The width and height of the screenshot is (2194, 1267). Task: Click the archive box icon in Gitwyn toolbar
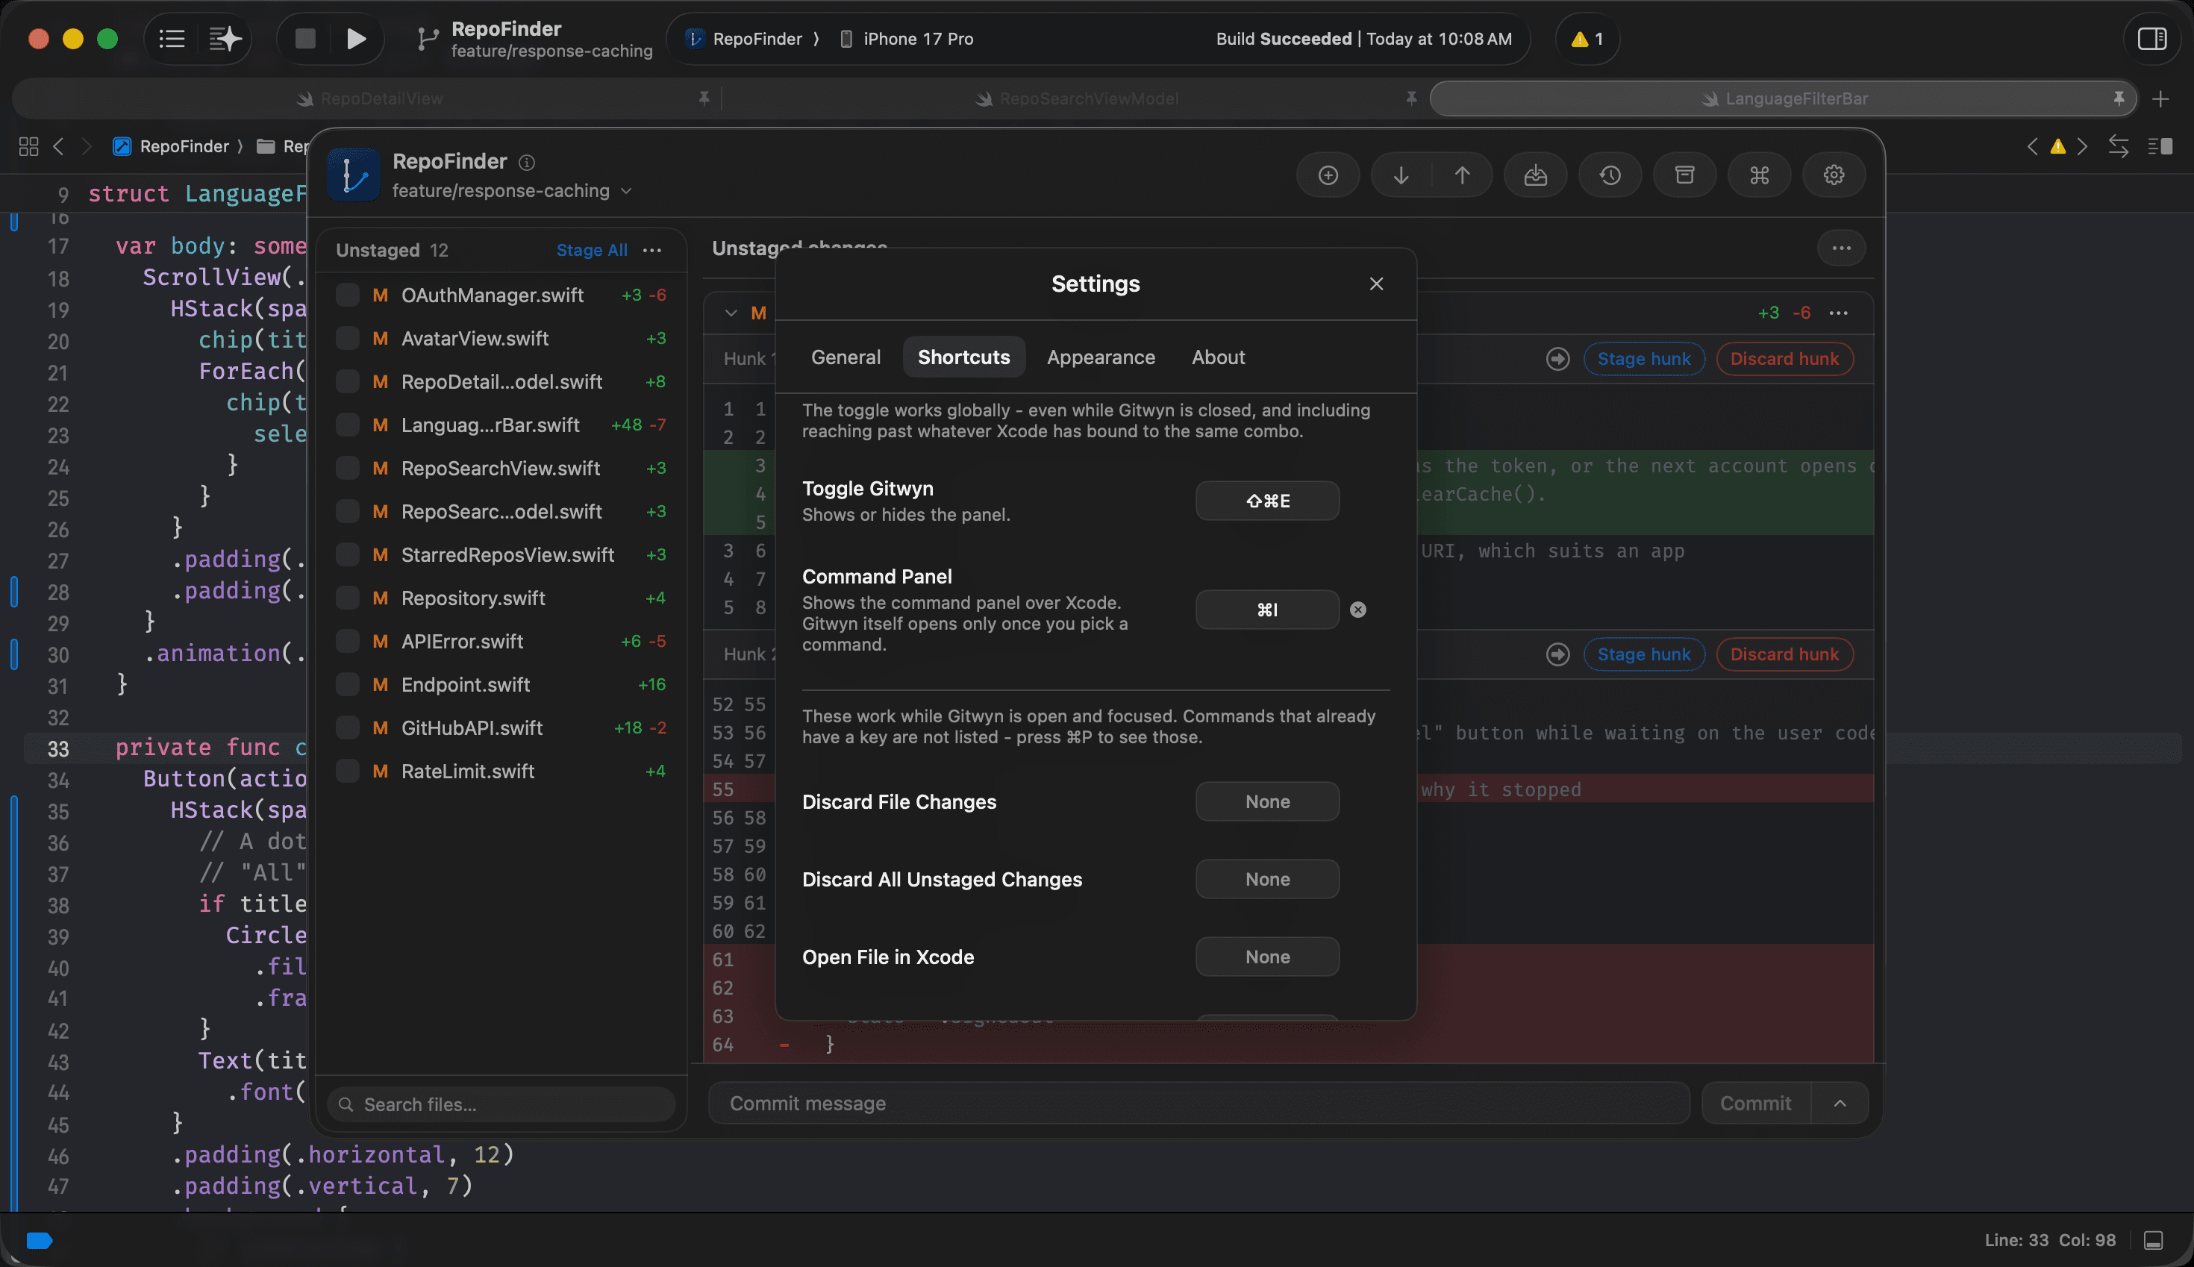[1685, 176]
